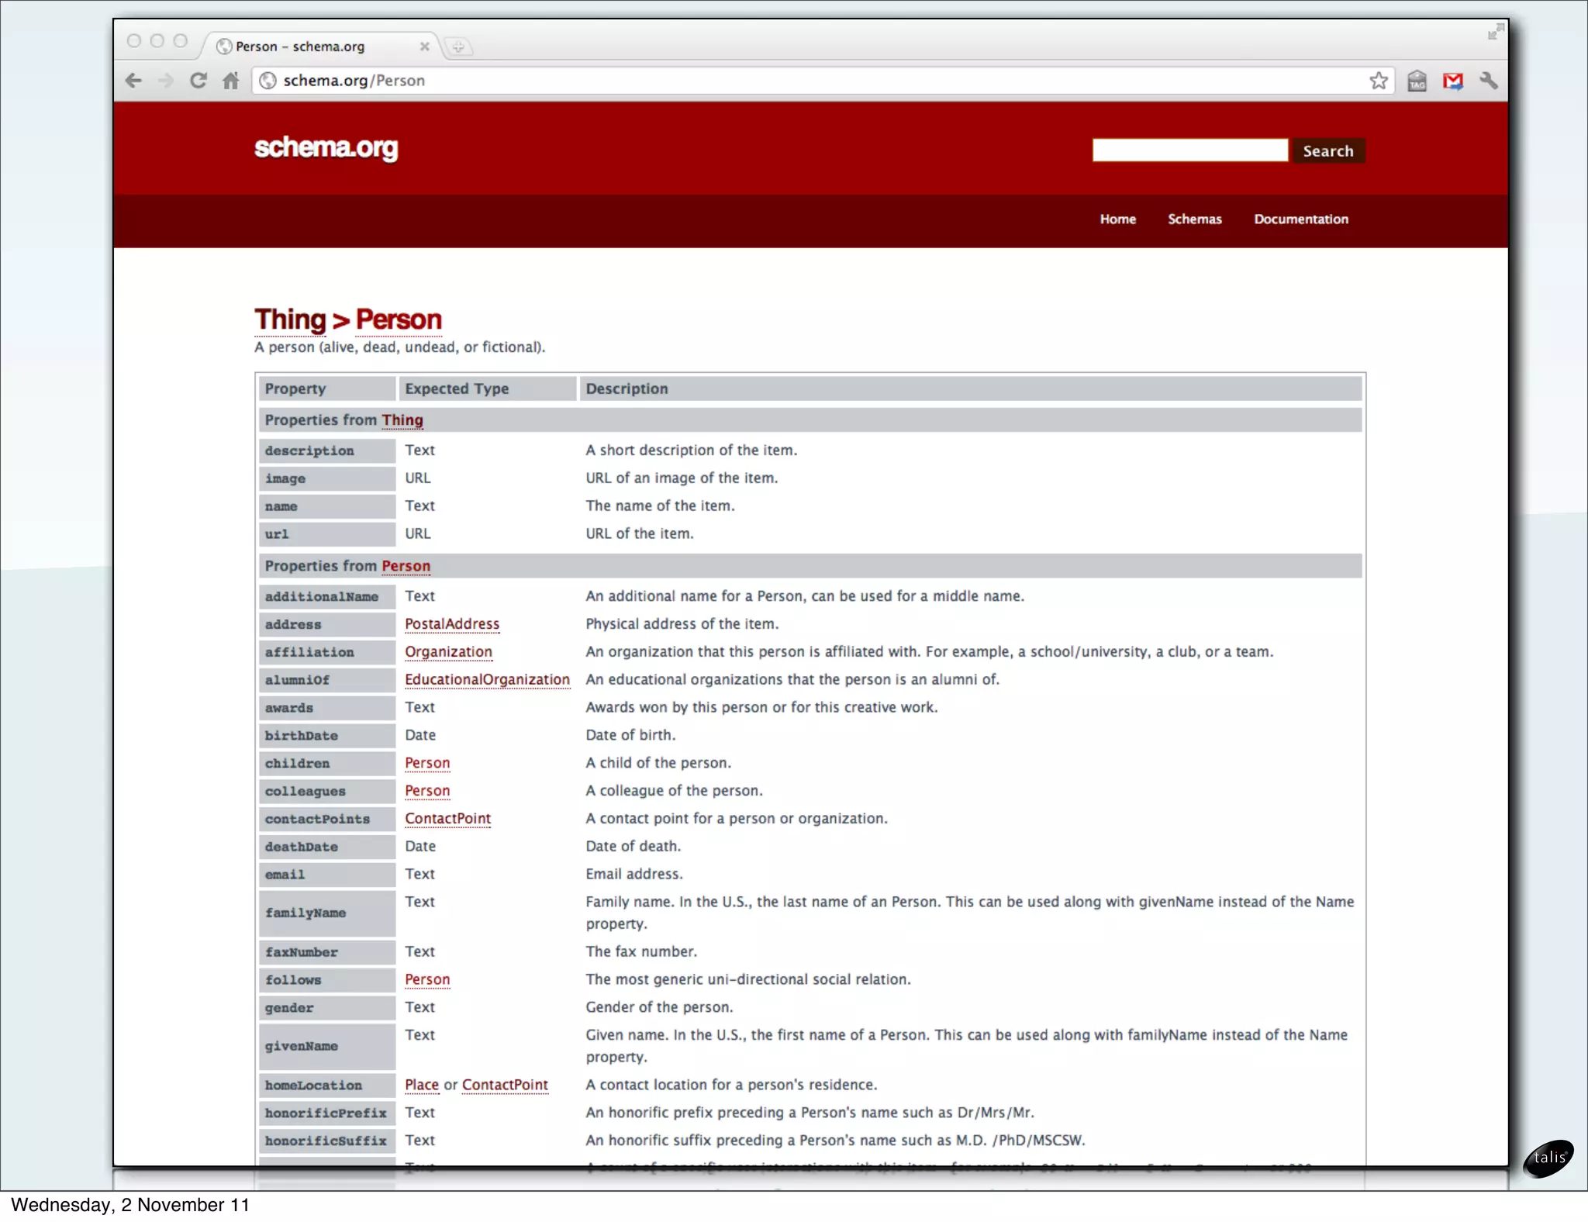Click the schema.org search text field
The height and width of the screenshot is (1222, 1588).
[x=1189, y=150]
